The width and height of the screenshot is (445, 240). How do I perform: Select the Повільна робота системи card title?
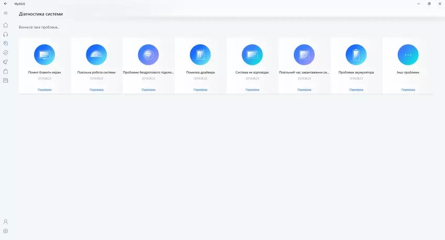click(96, 73)
